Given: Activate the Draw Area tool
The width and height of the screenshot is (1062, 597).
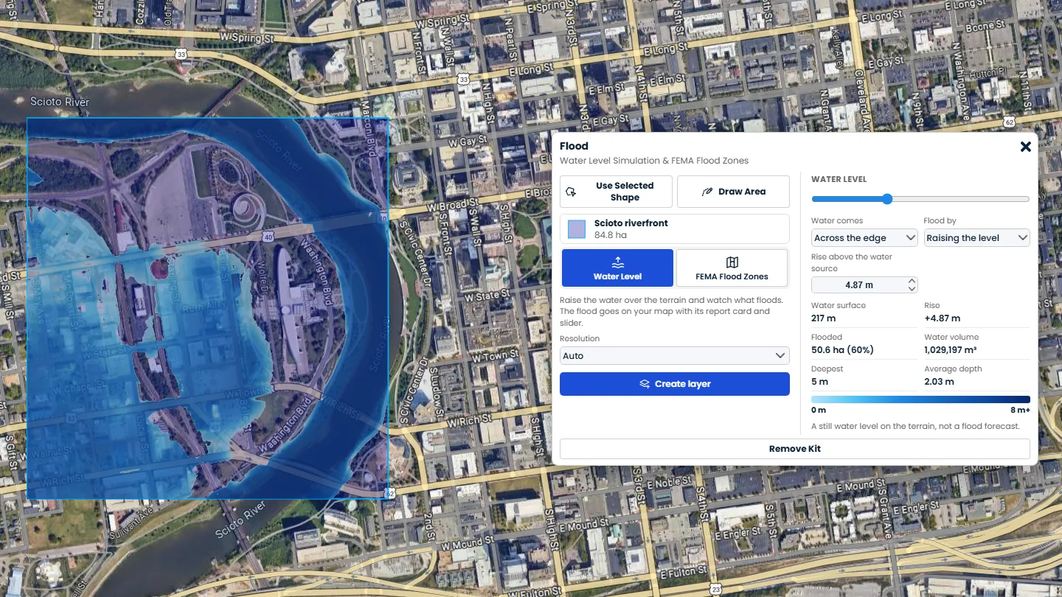Looking at the screenshot, I should point(733,192).
